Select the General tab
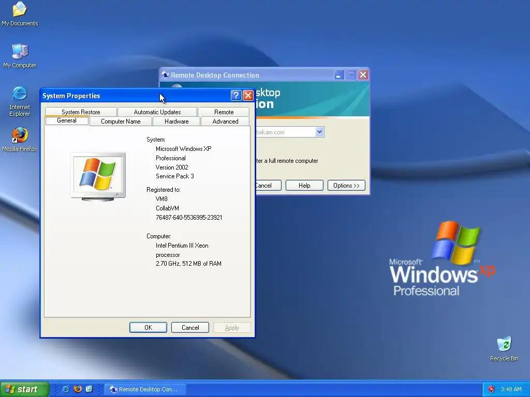This screenshot has height=397, width=530. point(67,120)
